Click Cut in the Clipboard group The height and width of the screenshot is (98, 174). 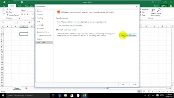9,9
